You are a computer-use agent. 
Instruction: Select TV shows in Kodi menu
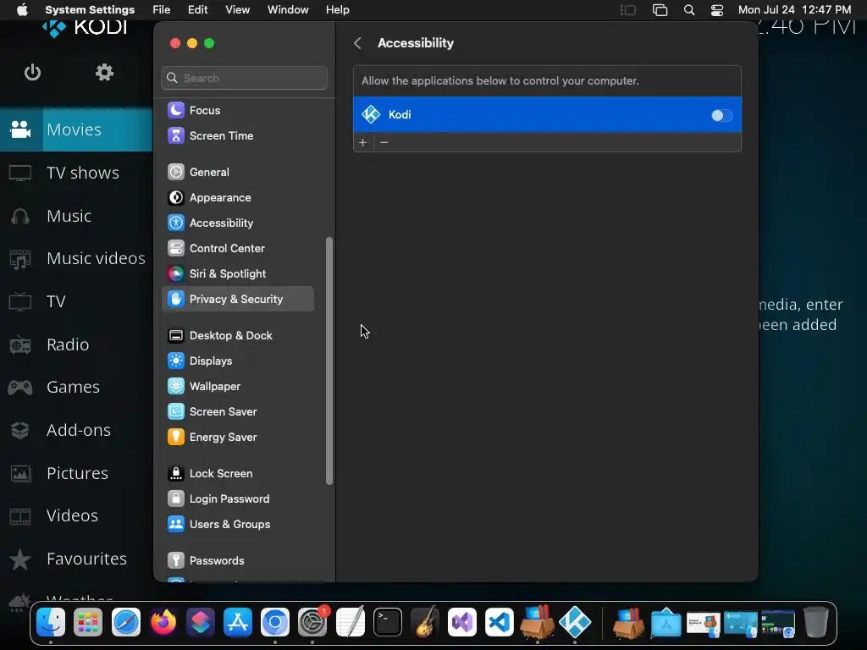pos(76,173)
